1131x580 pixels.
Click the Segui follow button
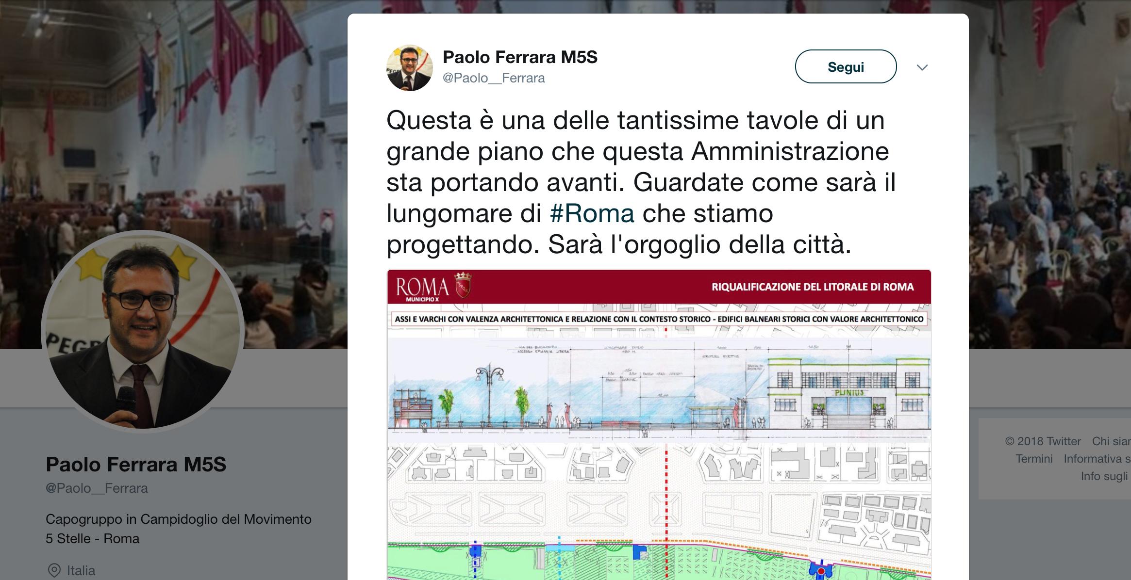[846, 66]
